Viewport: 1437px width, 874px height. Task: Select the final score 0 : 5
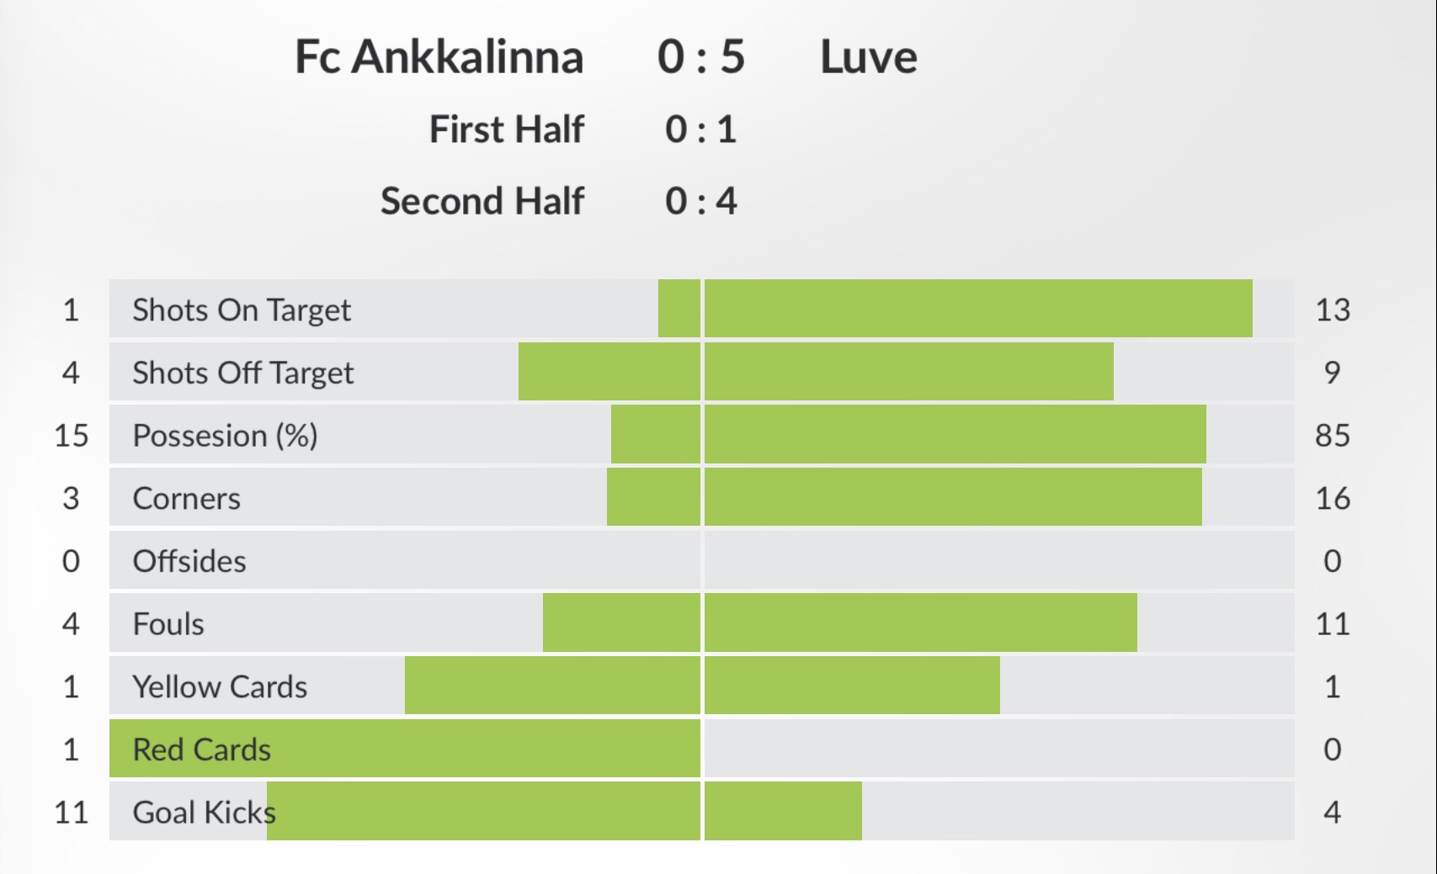tap(700, 57)
